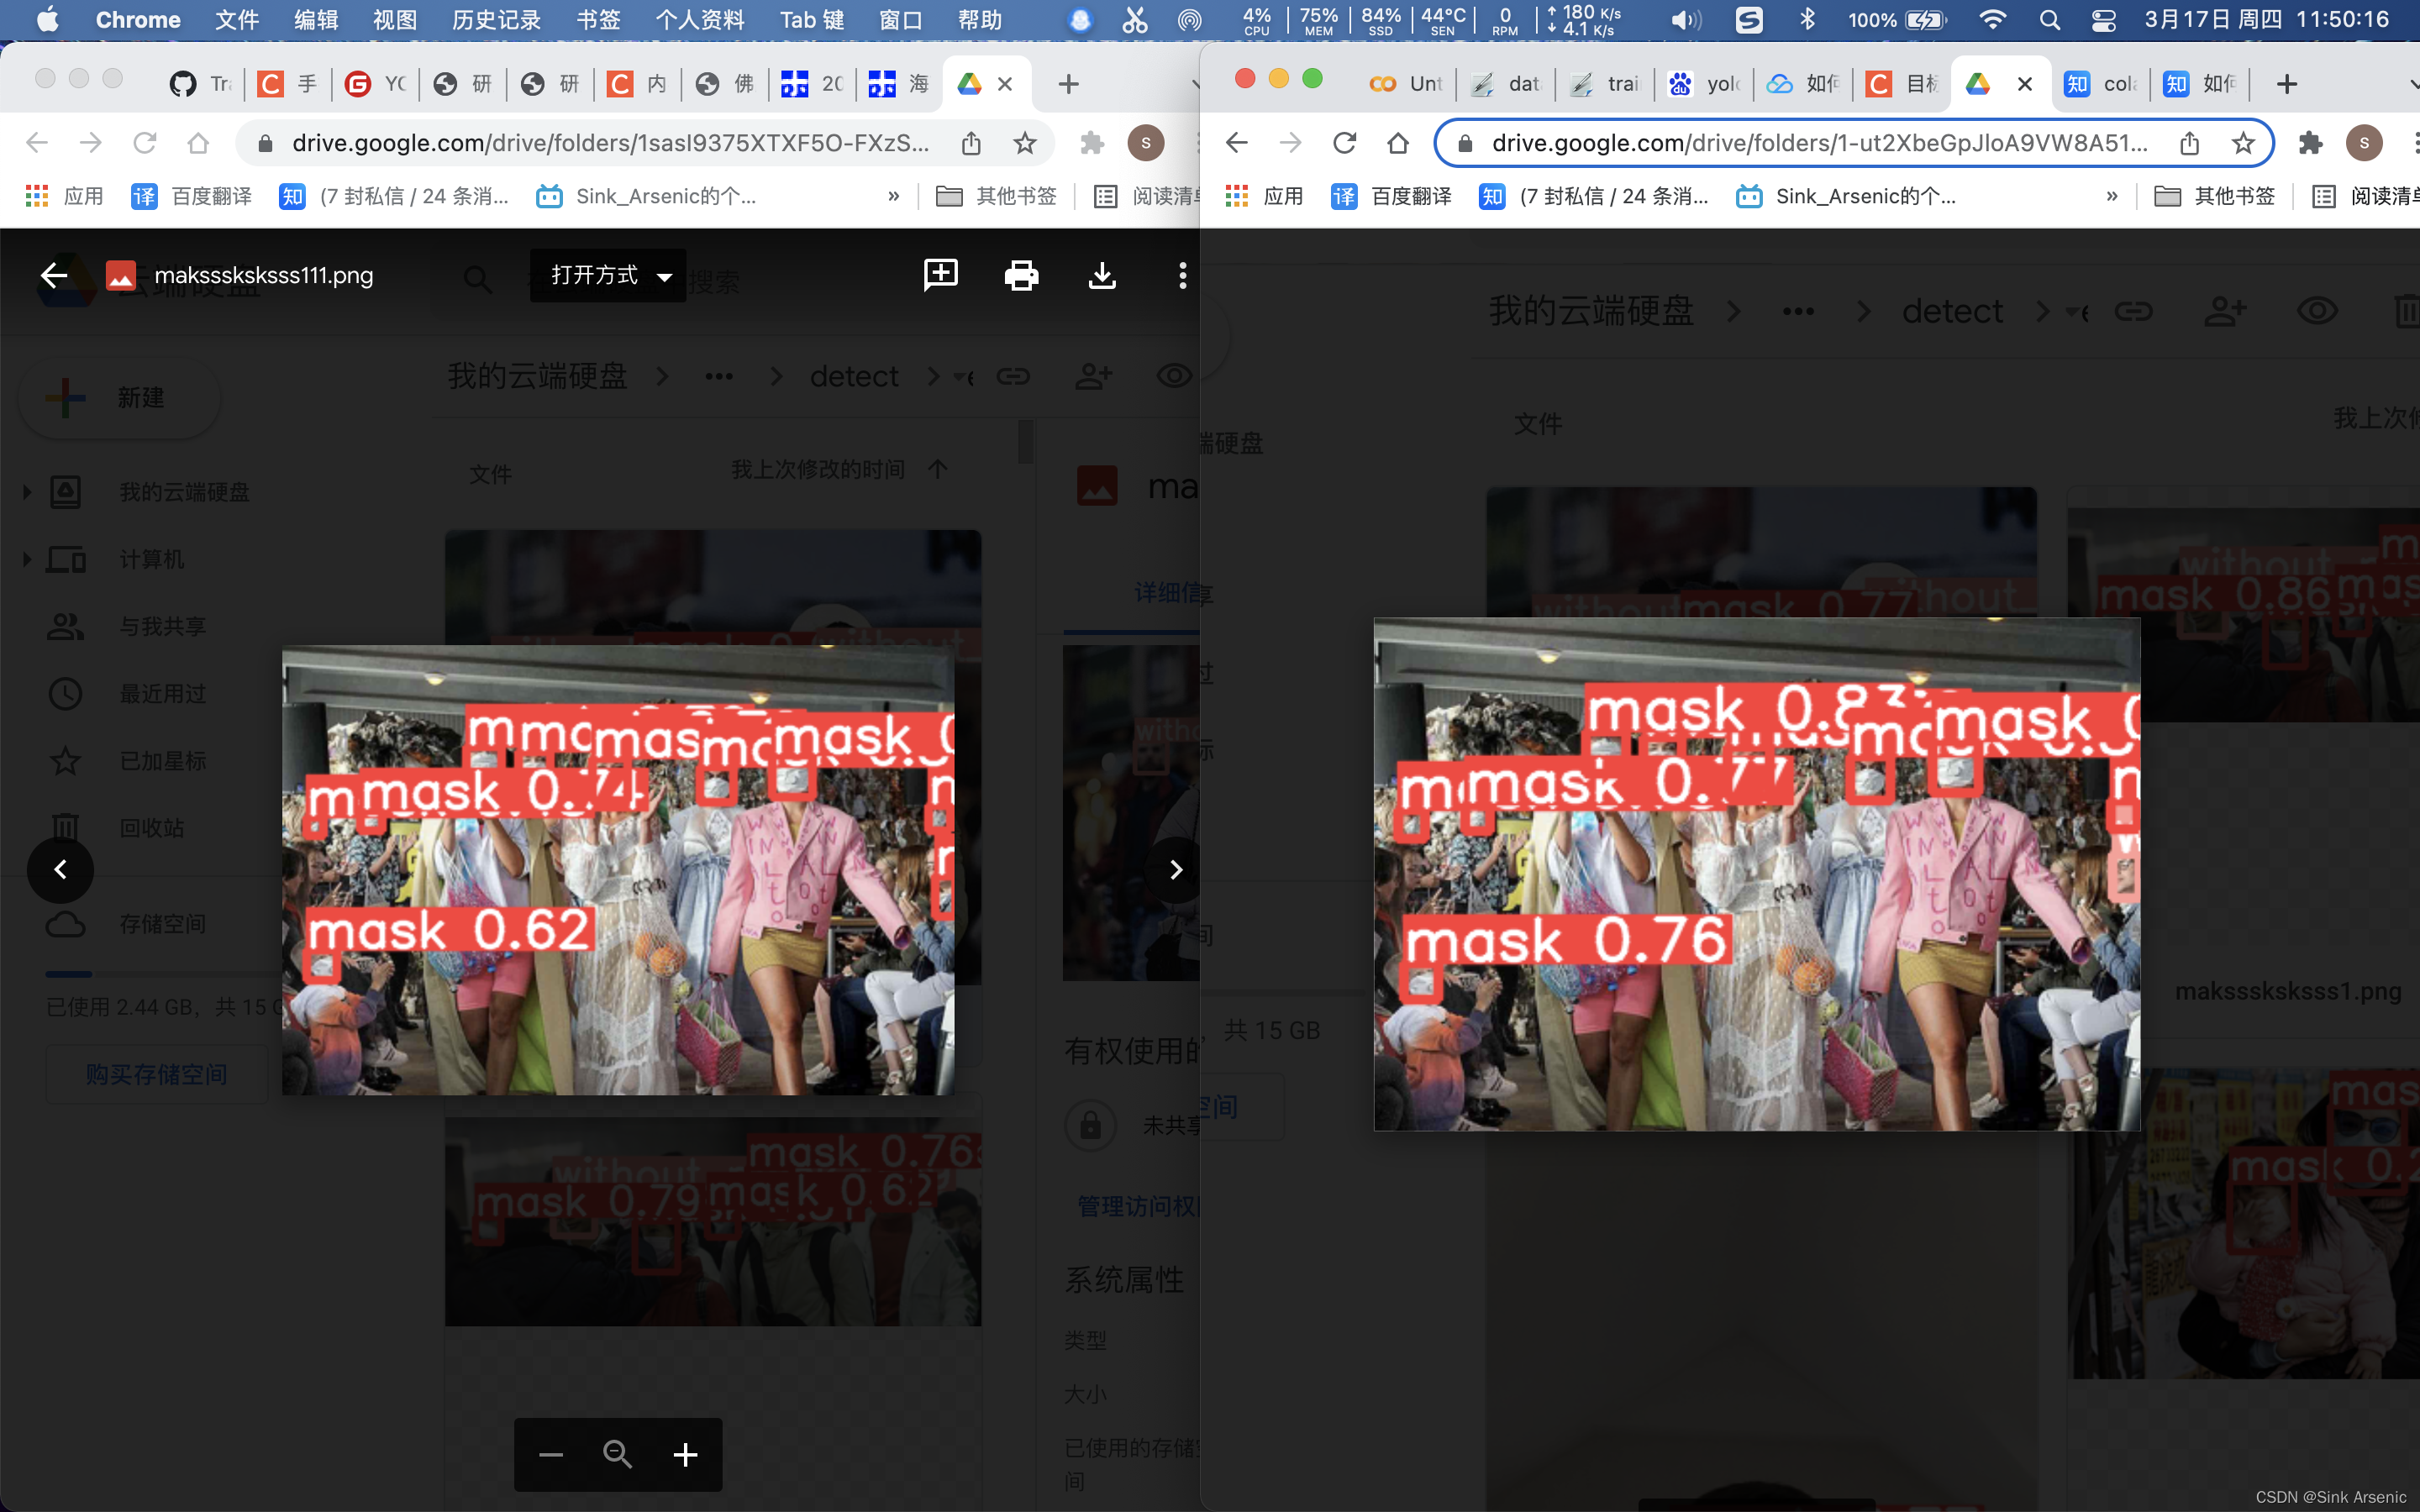The width and height of the screenshot is (2420, 1512).
Task: Switch to the yolo Baidu tab
Action: click(x=1706, y=84)
